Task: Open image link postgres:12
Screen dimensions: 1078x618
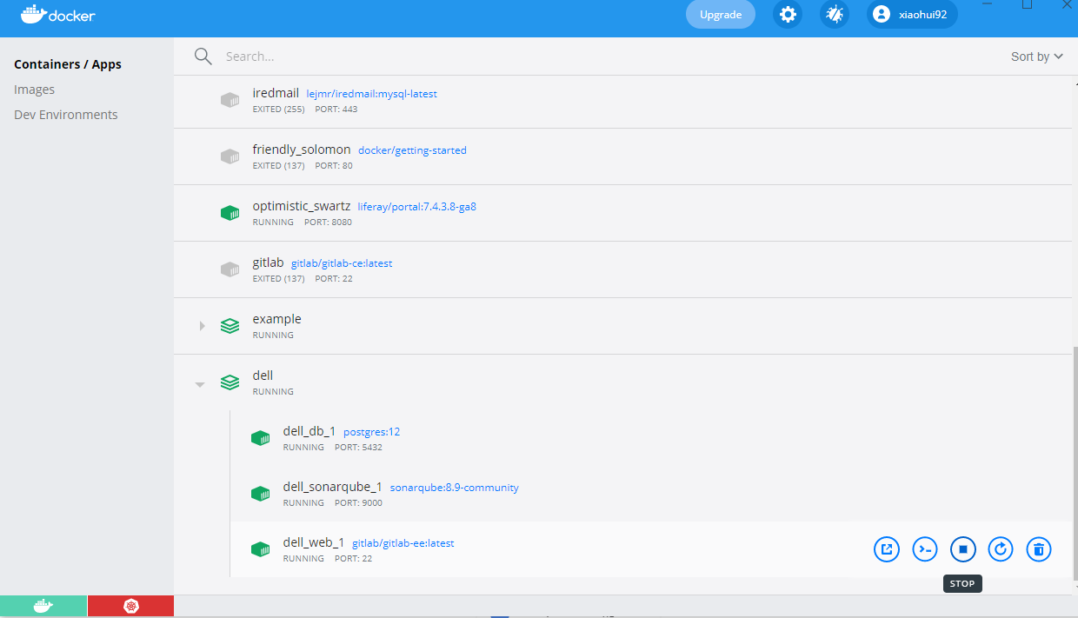Action: point(372,432)
